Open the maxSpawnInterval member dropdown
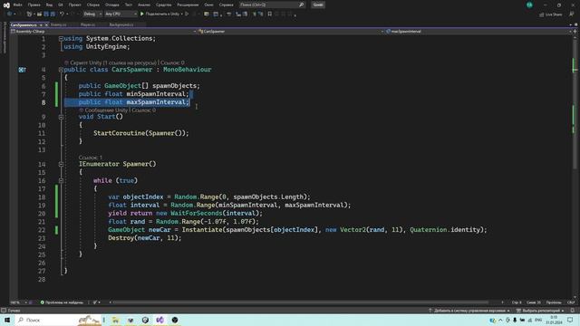580x326 pixels. tap(478, 32)
